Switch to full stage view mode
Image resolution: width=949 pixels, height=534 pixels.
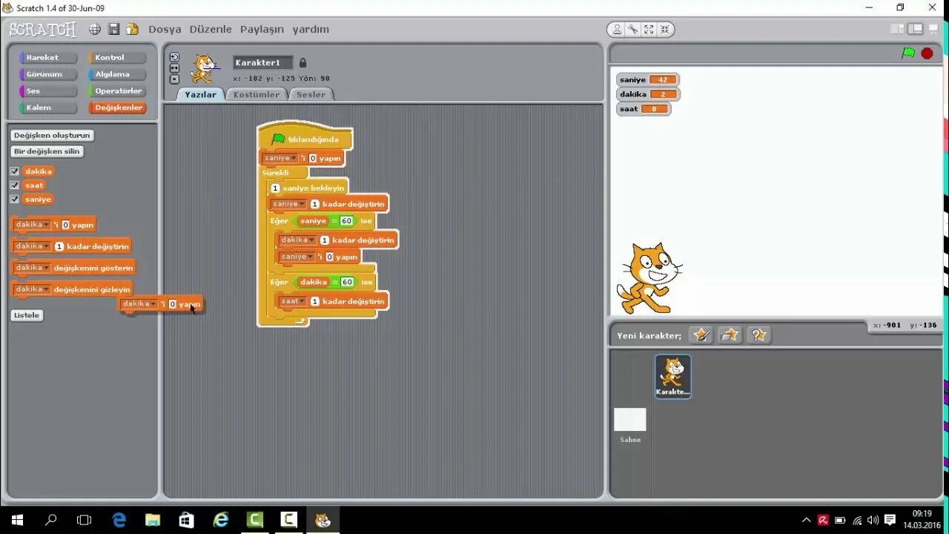[x=916, y=29]
